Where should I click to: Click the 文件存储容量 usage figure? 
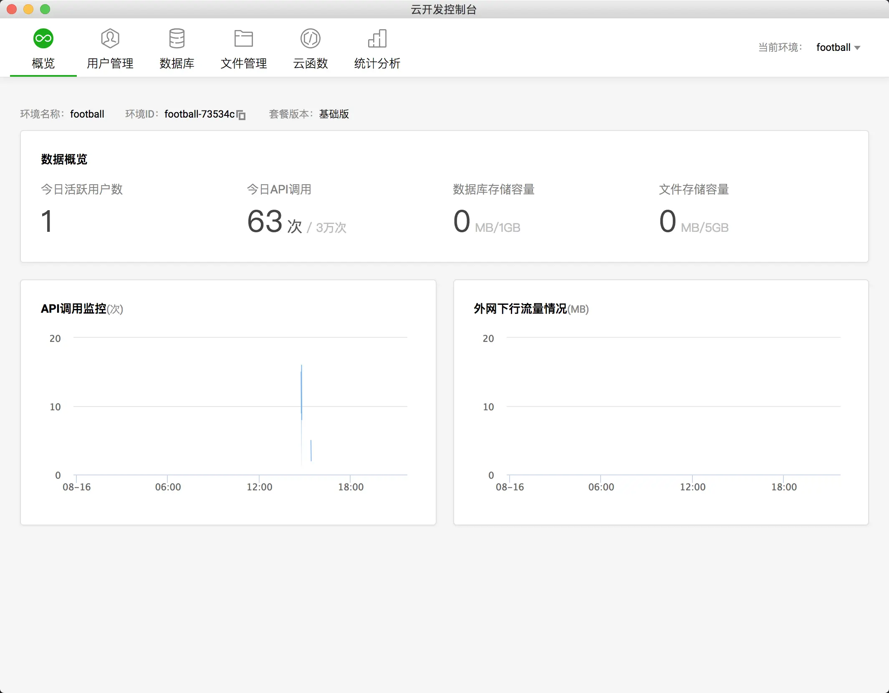click(x=668, y=221)
